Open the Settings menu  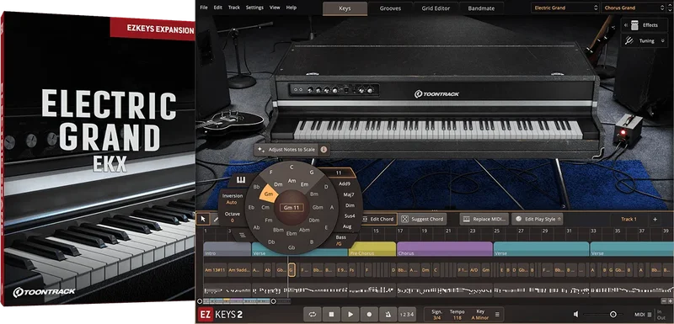coord(255,8)
